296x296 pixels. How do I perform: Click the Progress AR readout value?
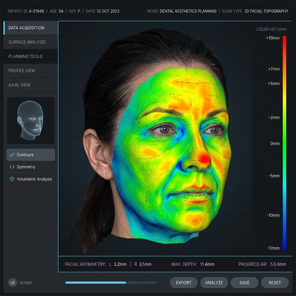point(278,264)
